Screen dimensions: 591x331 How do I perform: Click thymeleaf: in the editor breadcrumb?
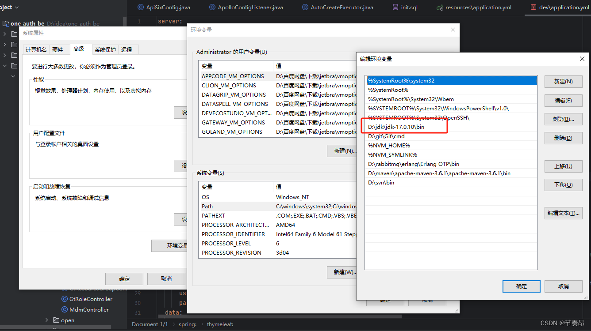(220, 324)
